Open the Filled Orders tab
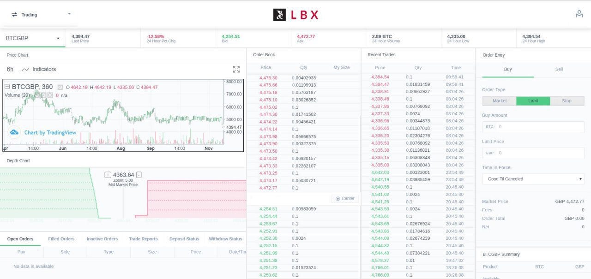 pyautogui.click(x=61, y=239)
